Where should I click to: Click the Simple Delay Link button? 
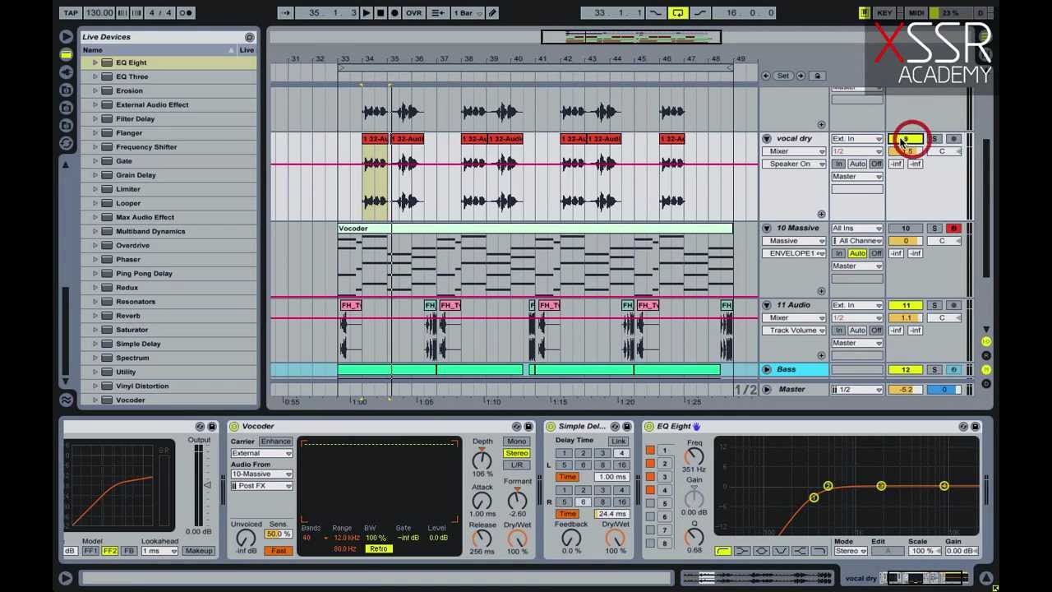(618, 442)
